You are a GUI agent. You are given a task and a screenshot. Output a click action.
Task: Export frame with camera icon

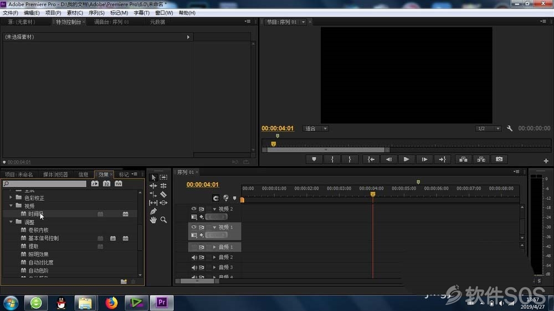(499, 159)
